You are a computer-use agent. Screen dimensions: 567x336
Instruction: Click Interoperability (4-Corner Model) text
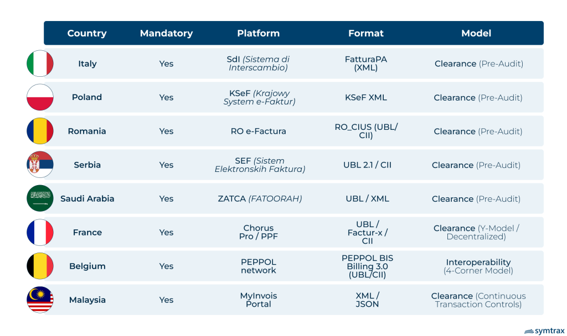[x=478, y=266]
